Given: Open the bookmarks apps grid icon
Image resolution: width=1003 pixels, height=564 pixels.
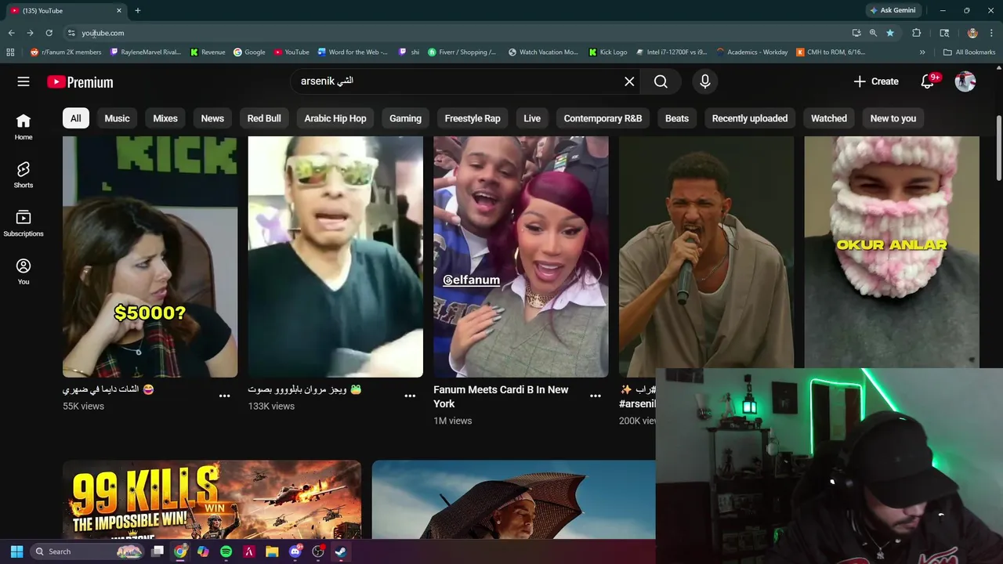Looking at the screenshot, I should [10, 52].
